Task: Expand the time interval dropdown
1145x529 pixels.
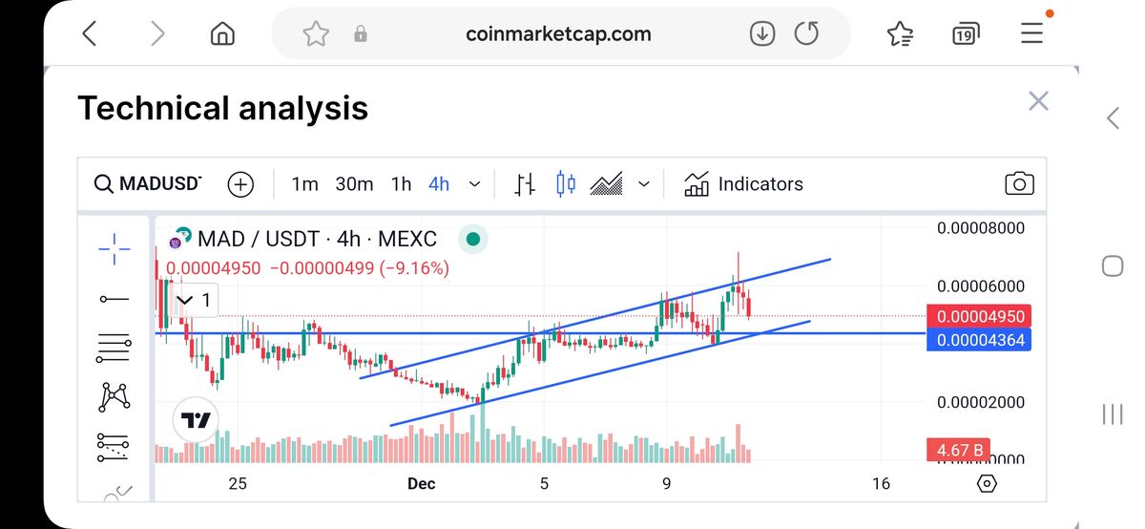Action: click(475, 184)
